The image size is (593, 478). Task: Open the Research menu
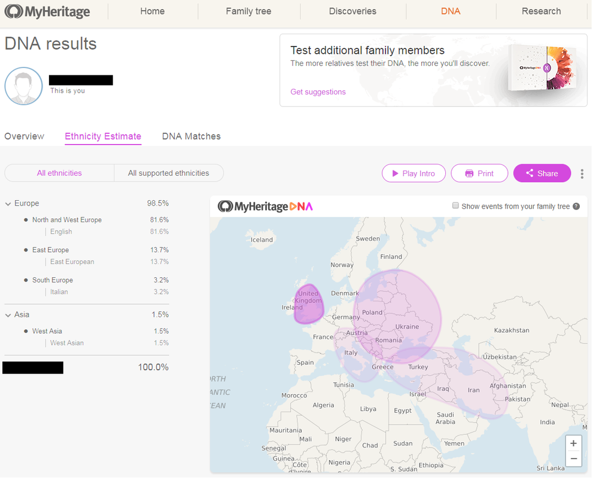click(541, 11)
